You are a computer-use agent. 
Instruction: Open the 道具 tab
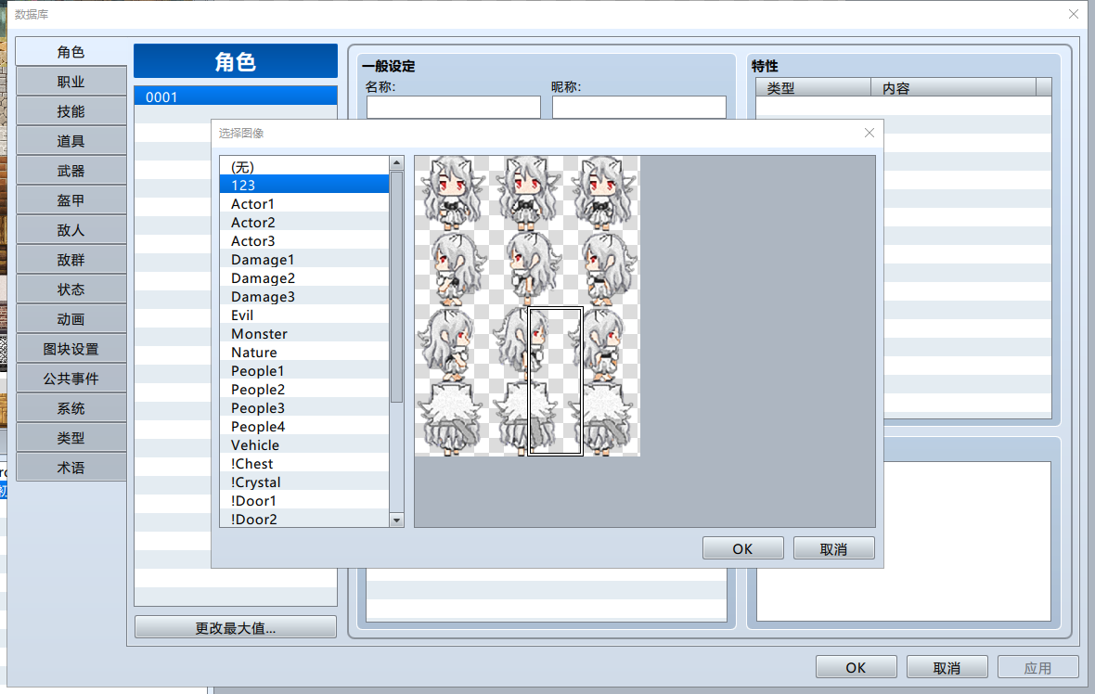pos(71,141)
